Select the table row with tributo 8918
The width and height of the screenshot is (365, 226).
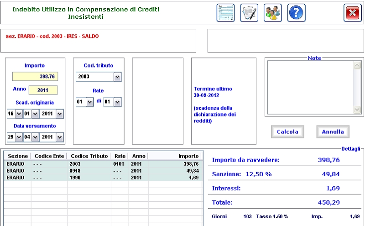pos(103,171)
